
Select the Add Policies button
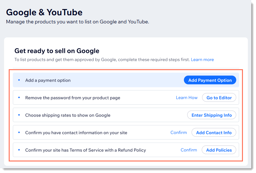point(219,150)
